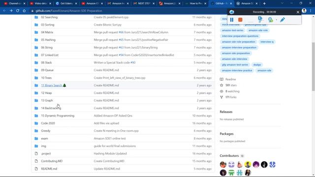
Task: Open the Chrome three-dot menu
Action: (x=311, y=11)
